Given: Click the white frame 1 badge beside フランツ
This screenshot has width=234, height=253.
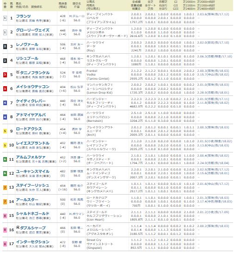Looking at the screenshot, I should [x=5, y=18].
